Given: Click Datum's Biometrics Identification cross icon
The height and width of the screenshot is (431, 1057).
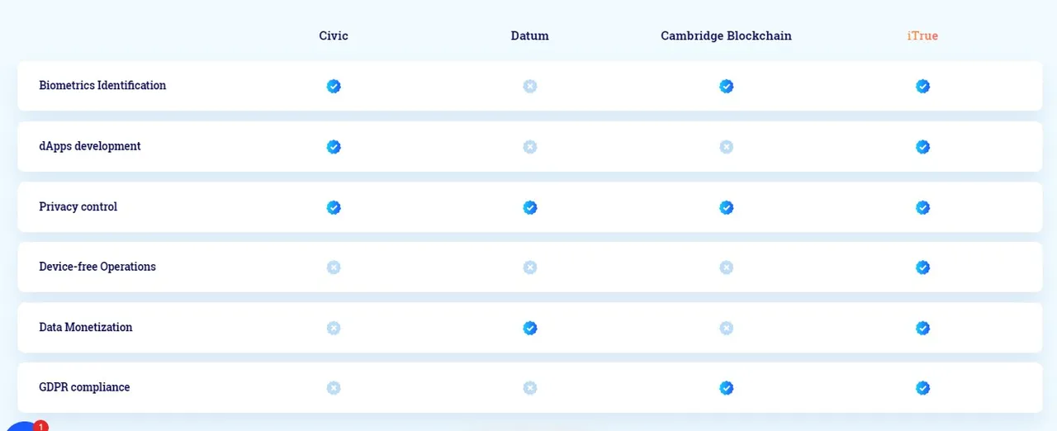Looking at the screenshot, I should pos(530,86).
